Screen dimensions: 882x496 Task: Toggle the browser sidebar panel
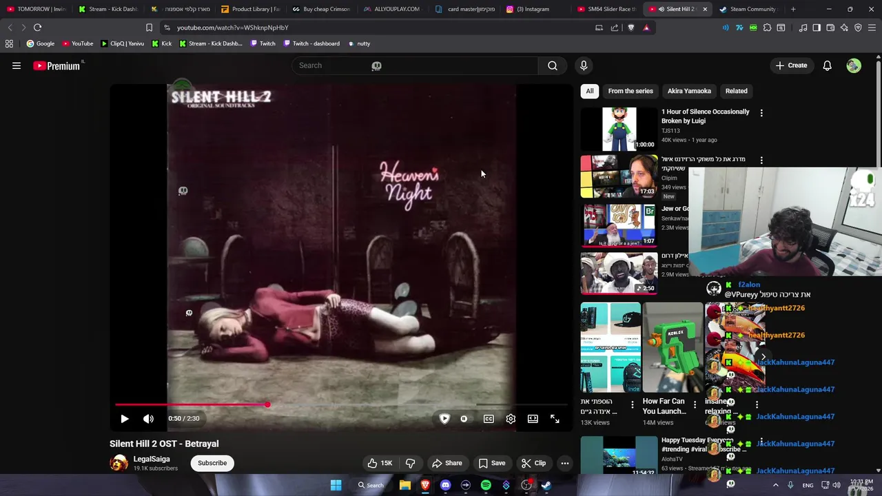pos(817,28)
